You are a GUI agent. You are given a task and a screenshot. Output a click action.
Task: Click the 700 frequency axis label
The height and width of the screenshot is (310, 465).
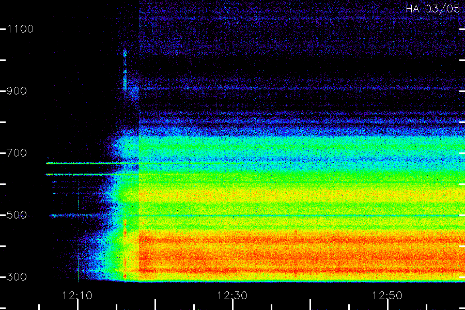(x=17, y=153)
